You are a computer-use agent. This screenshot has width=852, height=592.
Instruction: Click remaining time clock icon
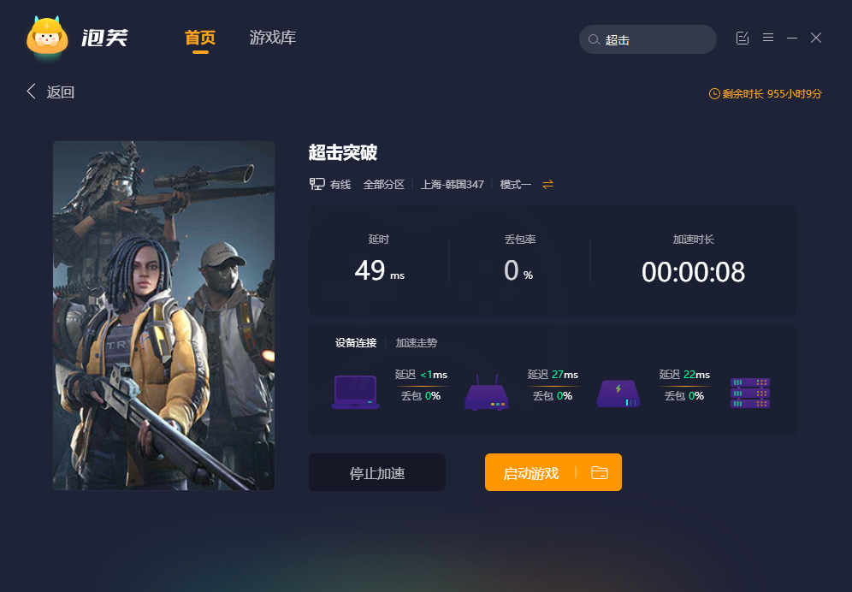point(714,93)
